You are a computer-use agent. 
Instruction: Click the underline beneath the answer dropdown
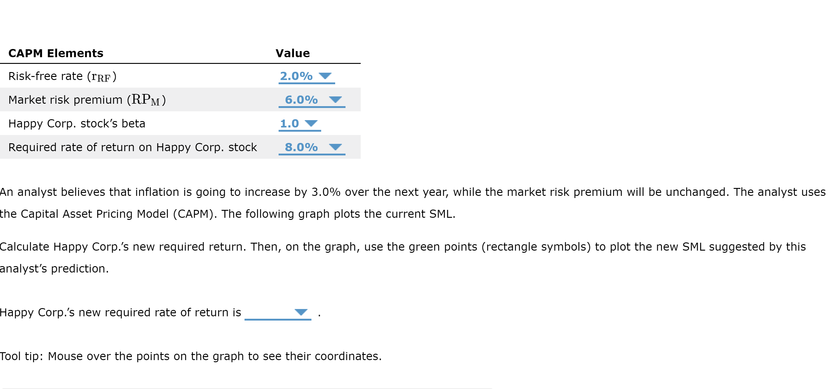tap(278, 320)
